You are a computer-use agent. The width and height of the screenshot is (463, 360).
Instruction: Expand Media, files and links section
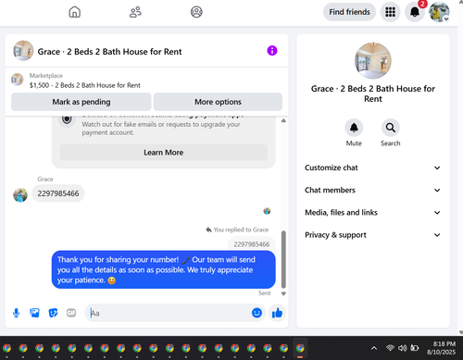click(372, 213)
